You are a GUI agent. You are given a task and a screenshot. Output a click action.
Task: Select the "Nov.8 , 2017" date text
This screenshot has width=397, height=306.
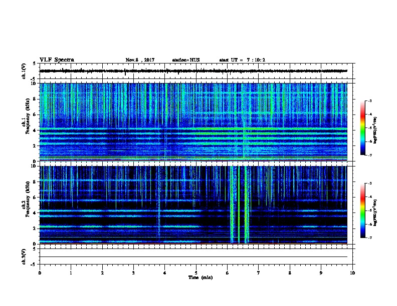coord(140,60)
